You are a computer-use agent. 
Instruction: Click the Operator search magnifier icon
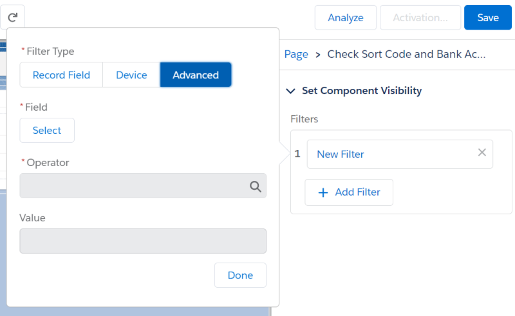tap(256, 187)
